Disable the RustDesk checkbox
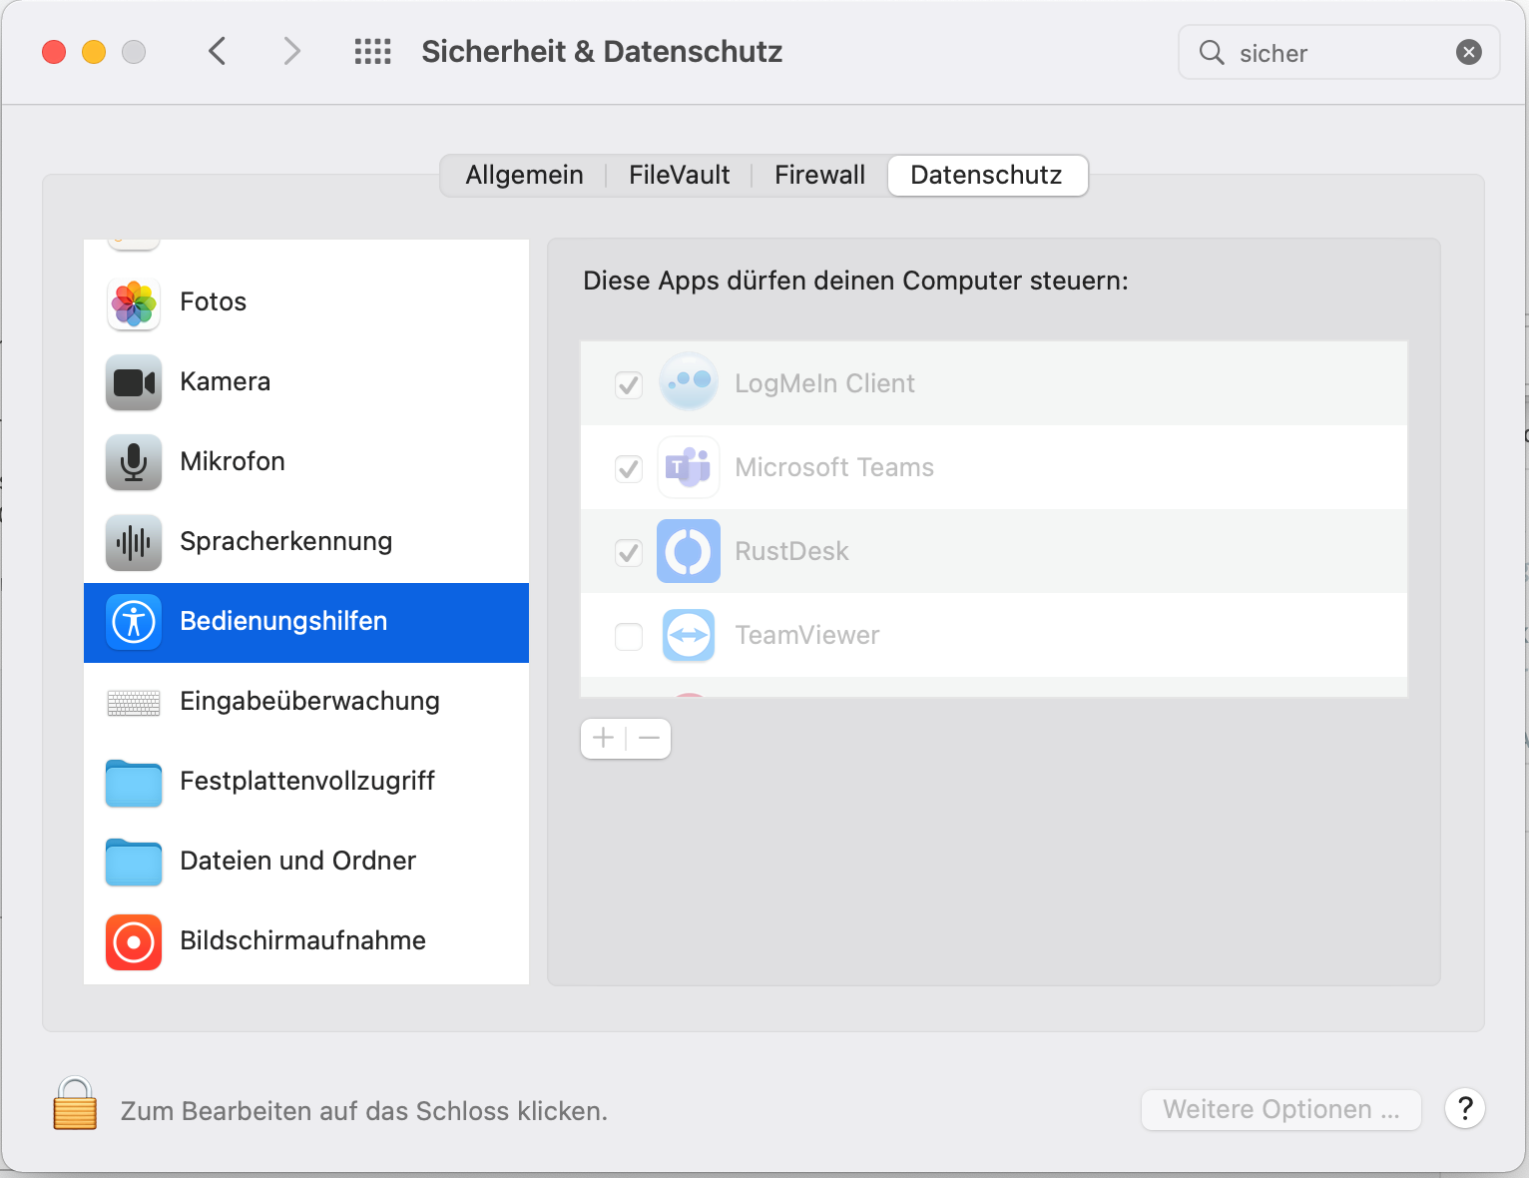The height and width of the screenshot is (1178, 1529). click(x=629, y=552)
